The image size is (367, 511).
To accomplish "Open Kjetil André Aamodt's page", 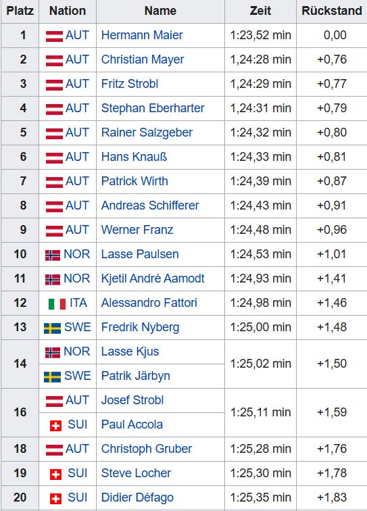I will [153, 278].
